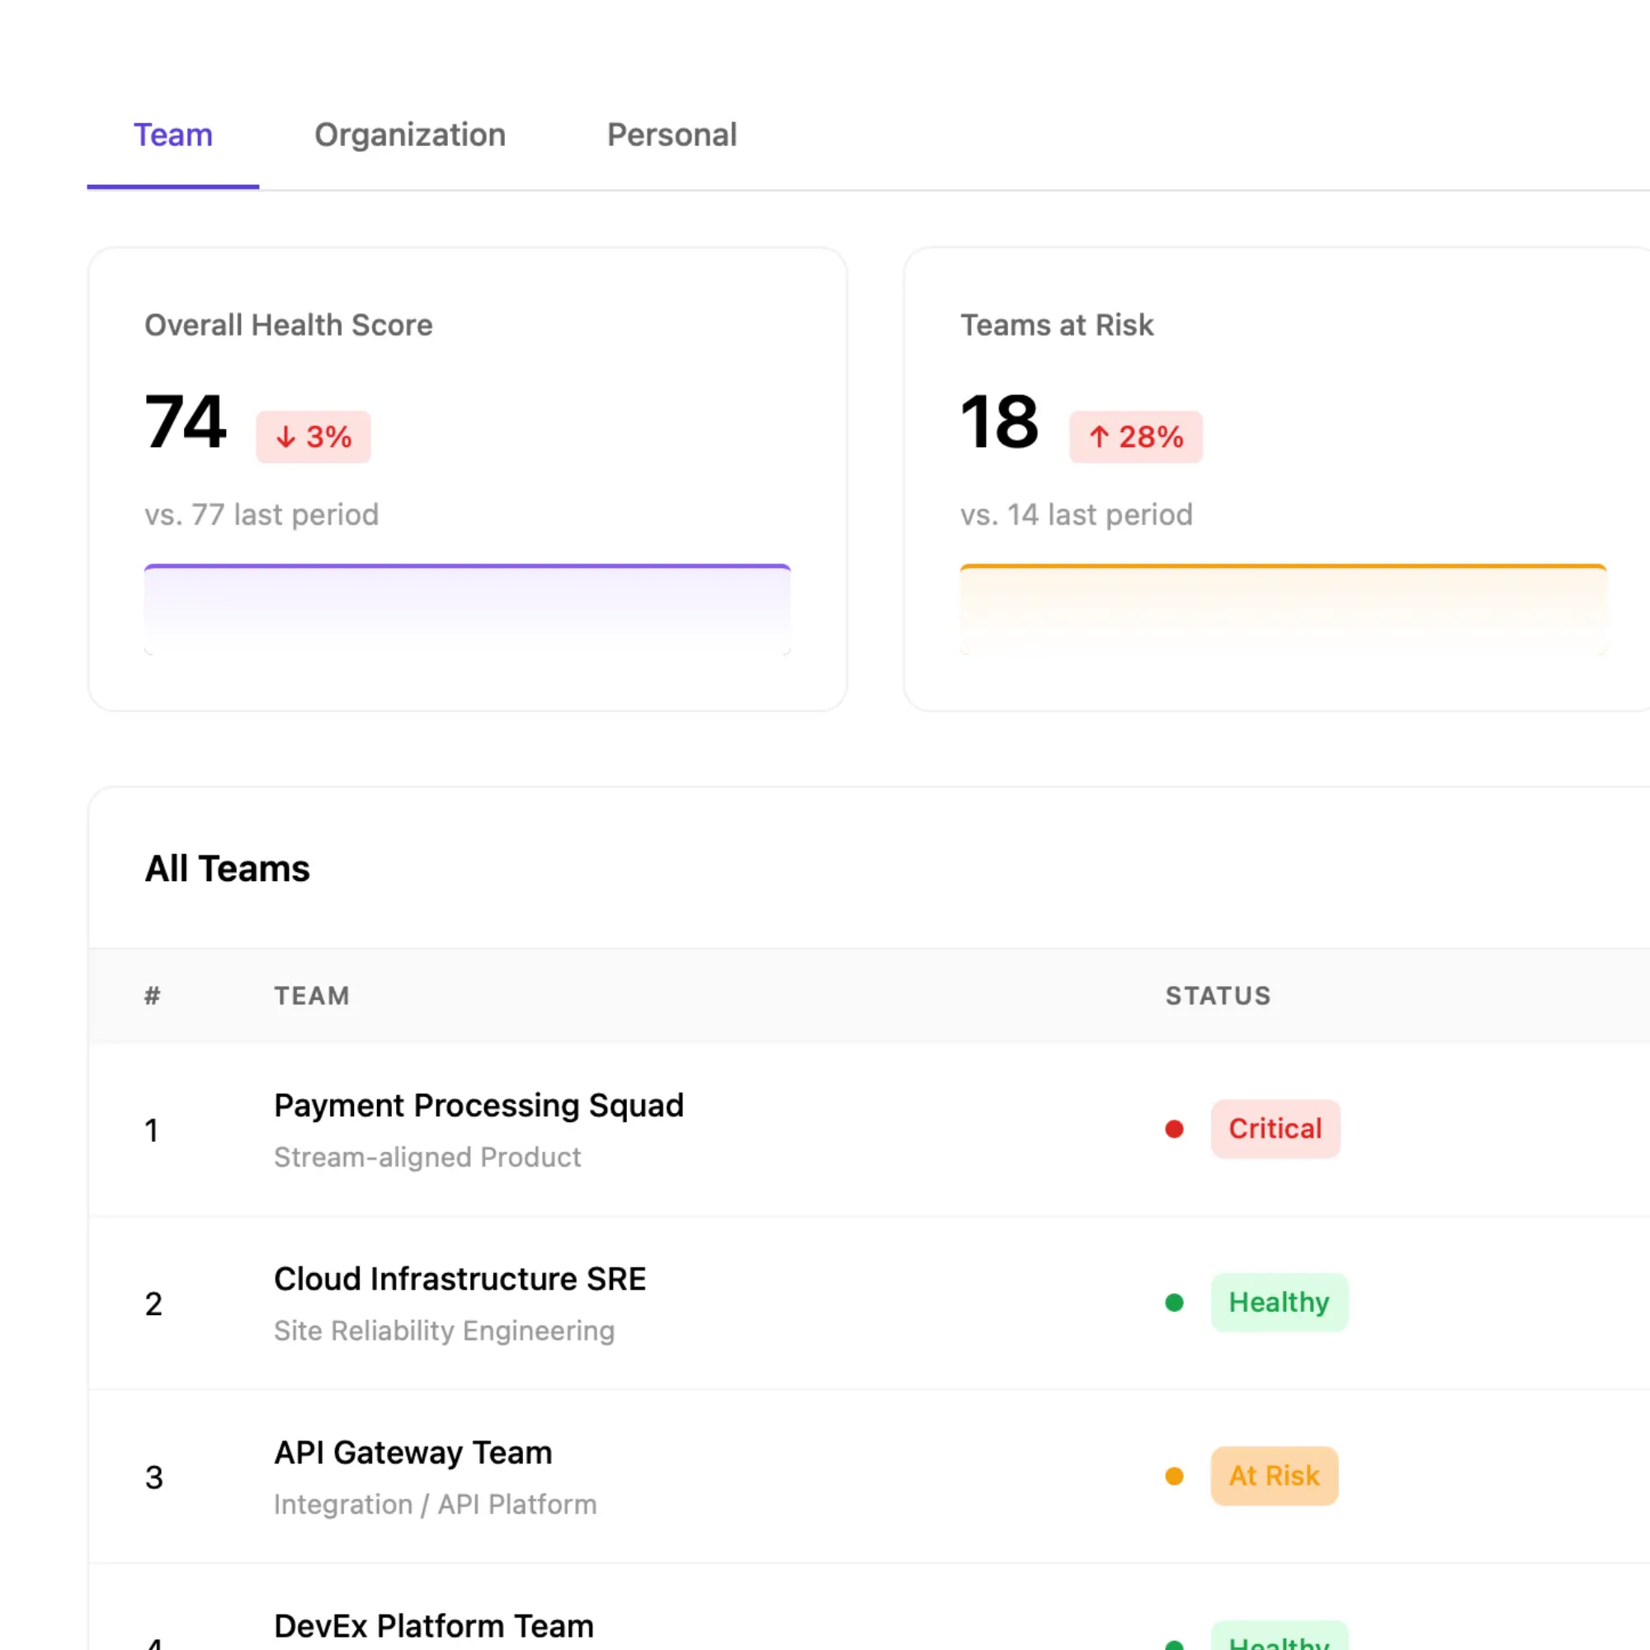Click the All Teams heading
The width and height of the screenshot is (1650, 1650).
(227, 869)
